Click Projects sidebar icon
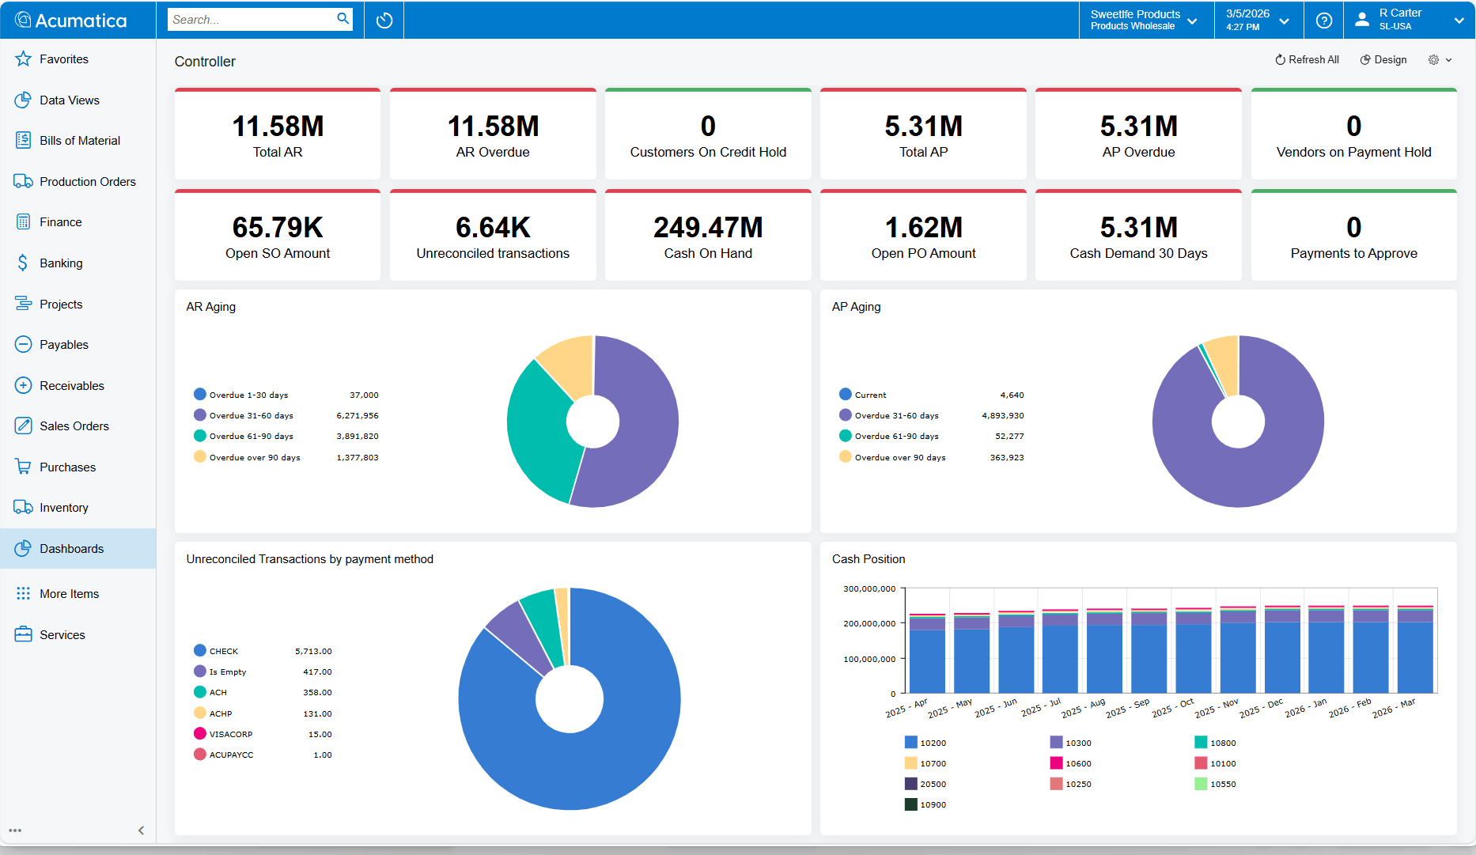This screenshot has height=855, width=1476. (x=24, y=305)
